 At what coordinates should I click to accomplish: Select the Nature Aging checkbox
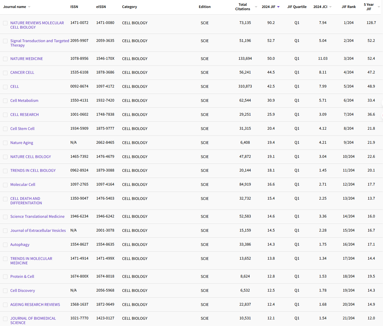click(x=5, y=143)
